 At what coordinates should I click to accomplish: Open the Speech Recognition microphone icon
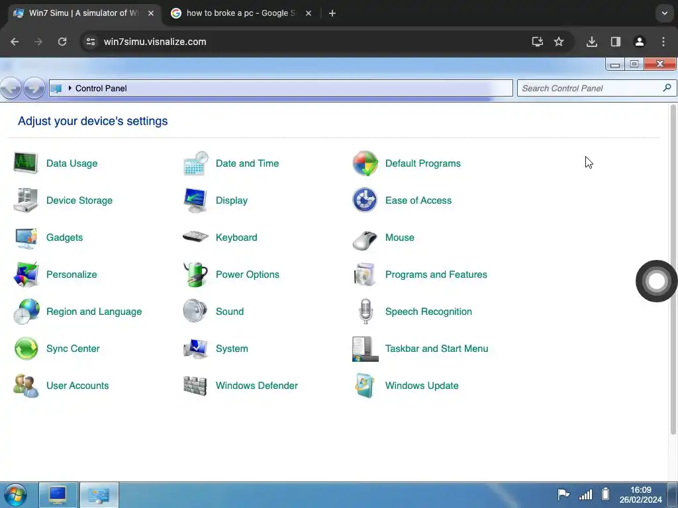(x=365, y=311)
